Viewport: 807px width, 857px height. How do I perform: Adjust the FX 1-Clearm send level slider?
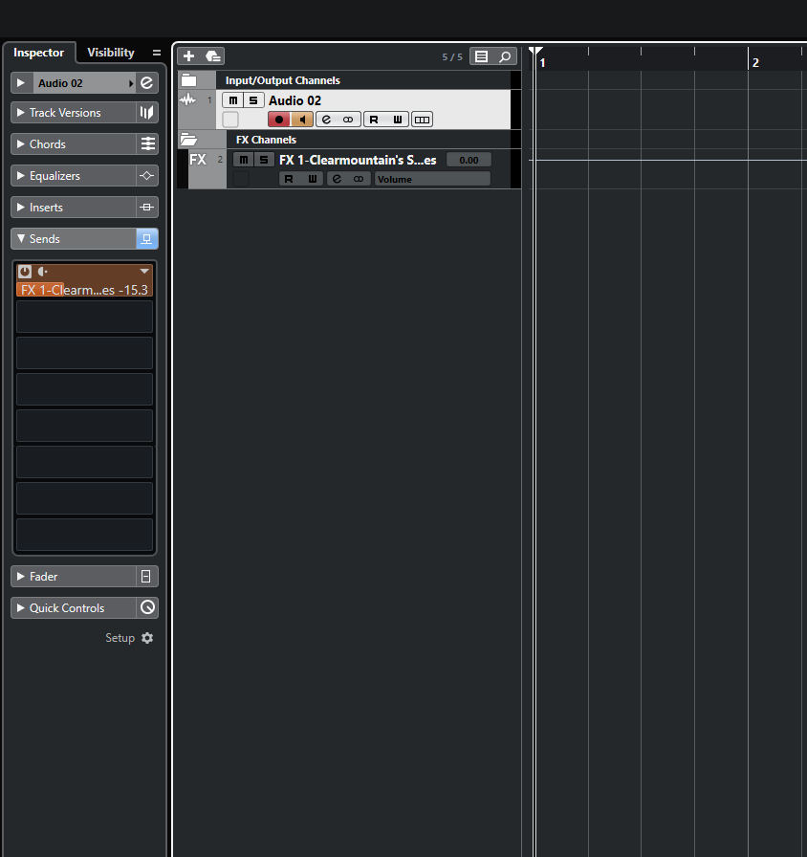tap(85, 290)
